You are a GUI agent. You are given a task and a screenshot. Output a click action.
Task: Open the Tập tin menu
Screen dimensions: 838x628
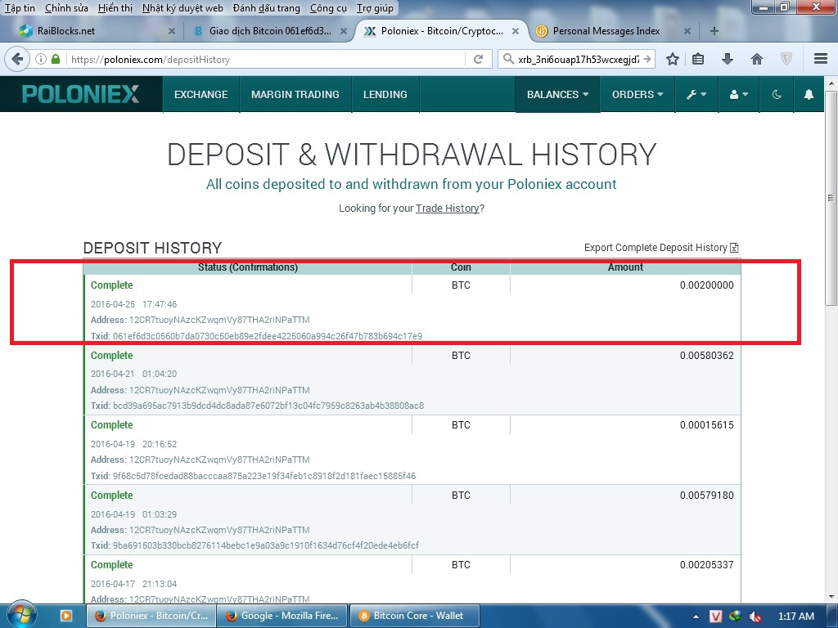click(x=20, y=8)
